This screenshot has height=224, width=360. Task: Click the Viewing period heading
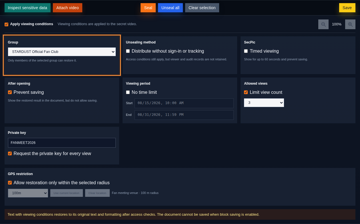coord(138,84)
